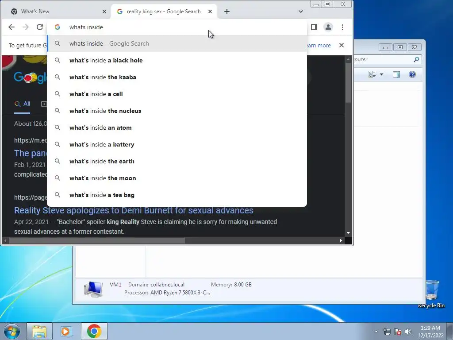The width and height of the screenshot is (453, 340).
Task: Open Chrome's three-dot menu
Action: [x=343, y=27]
